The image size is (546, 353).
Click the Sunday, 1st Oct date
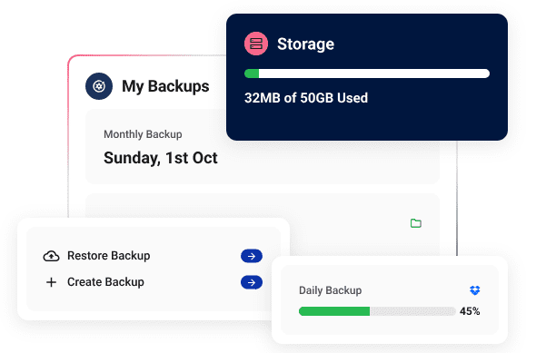point(161,158)
